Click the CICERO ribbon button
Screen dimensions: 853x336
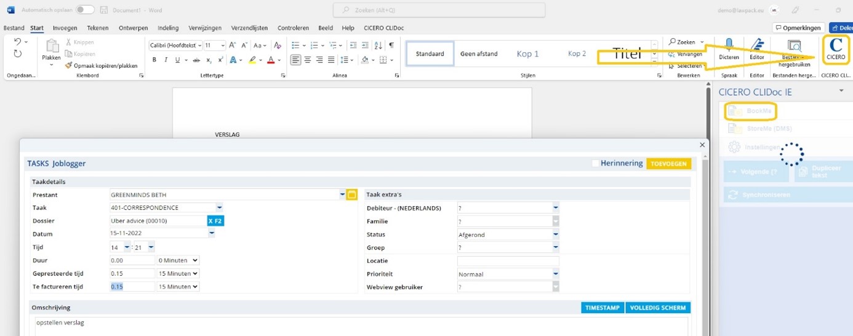(x=836, y=50)
